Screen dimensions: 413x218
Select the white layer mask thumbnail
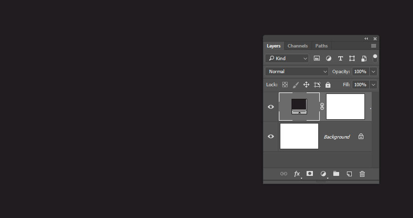point(345,107)
